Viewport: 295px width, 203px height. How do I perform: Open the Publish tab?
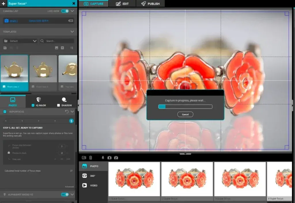coord(150,4)
